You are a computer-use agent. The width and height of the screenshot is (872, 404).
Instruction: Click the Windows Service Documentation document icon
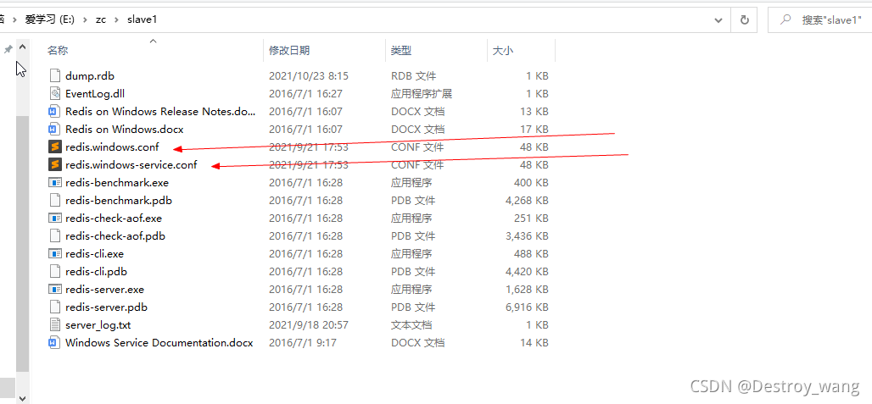[54, 342]
